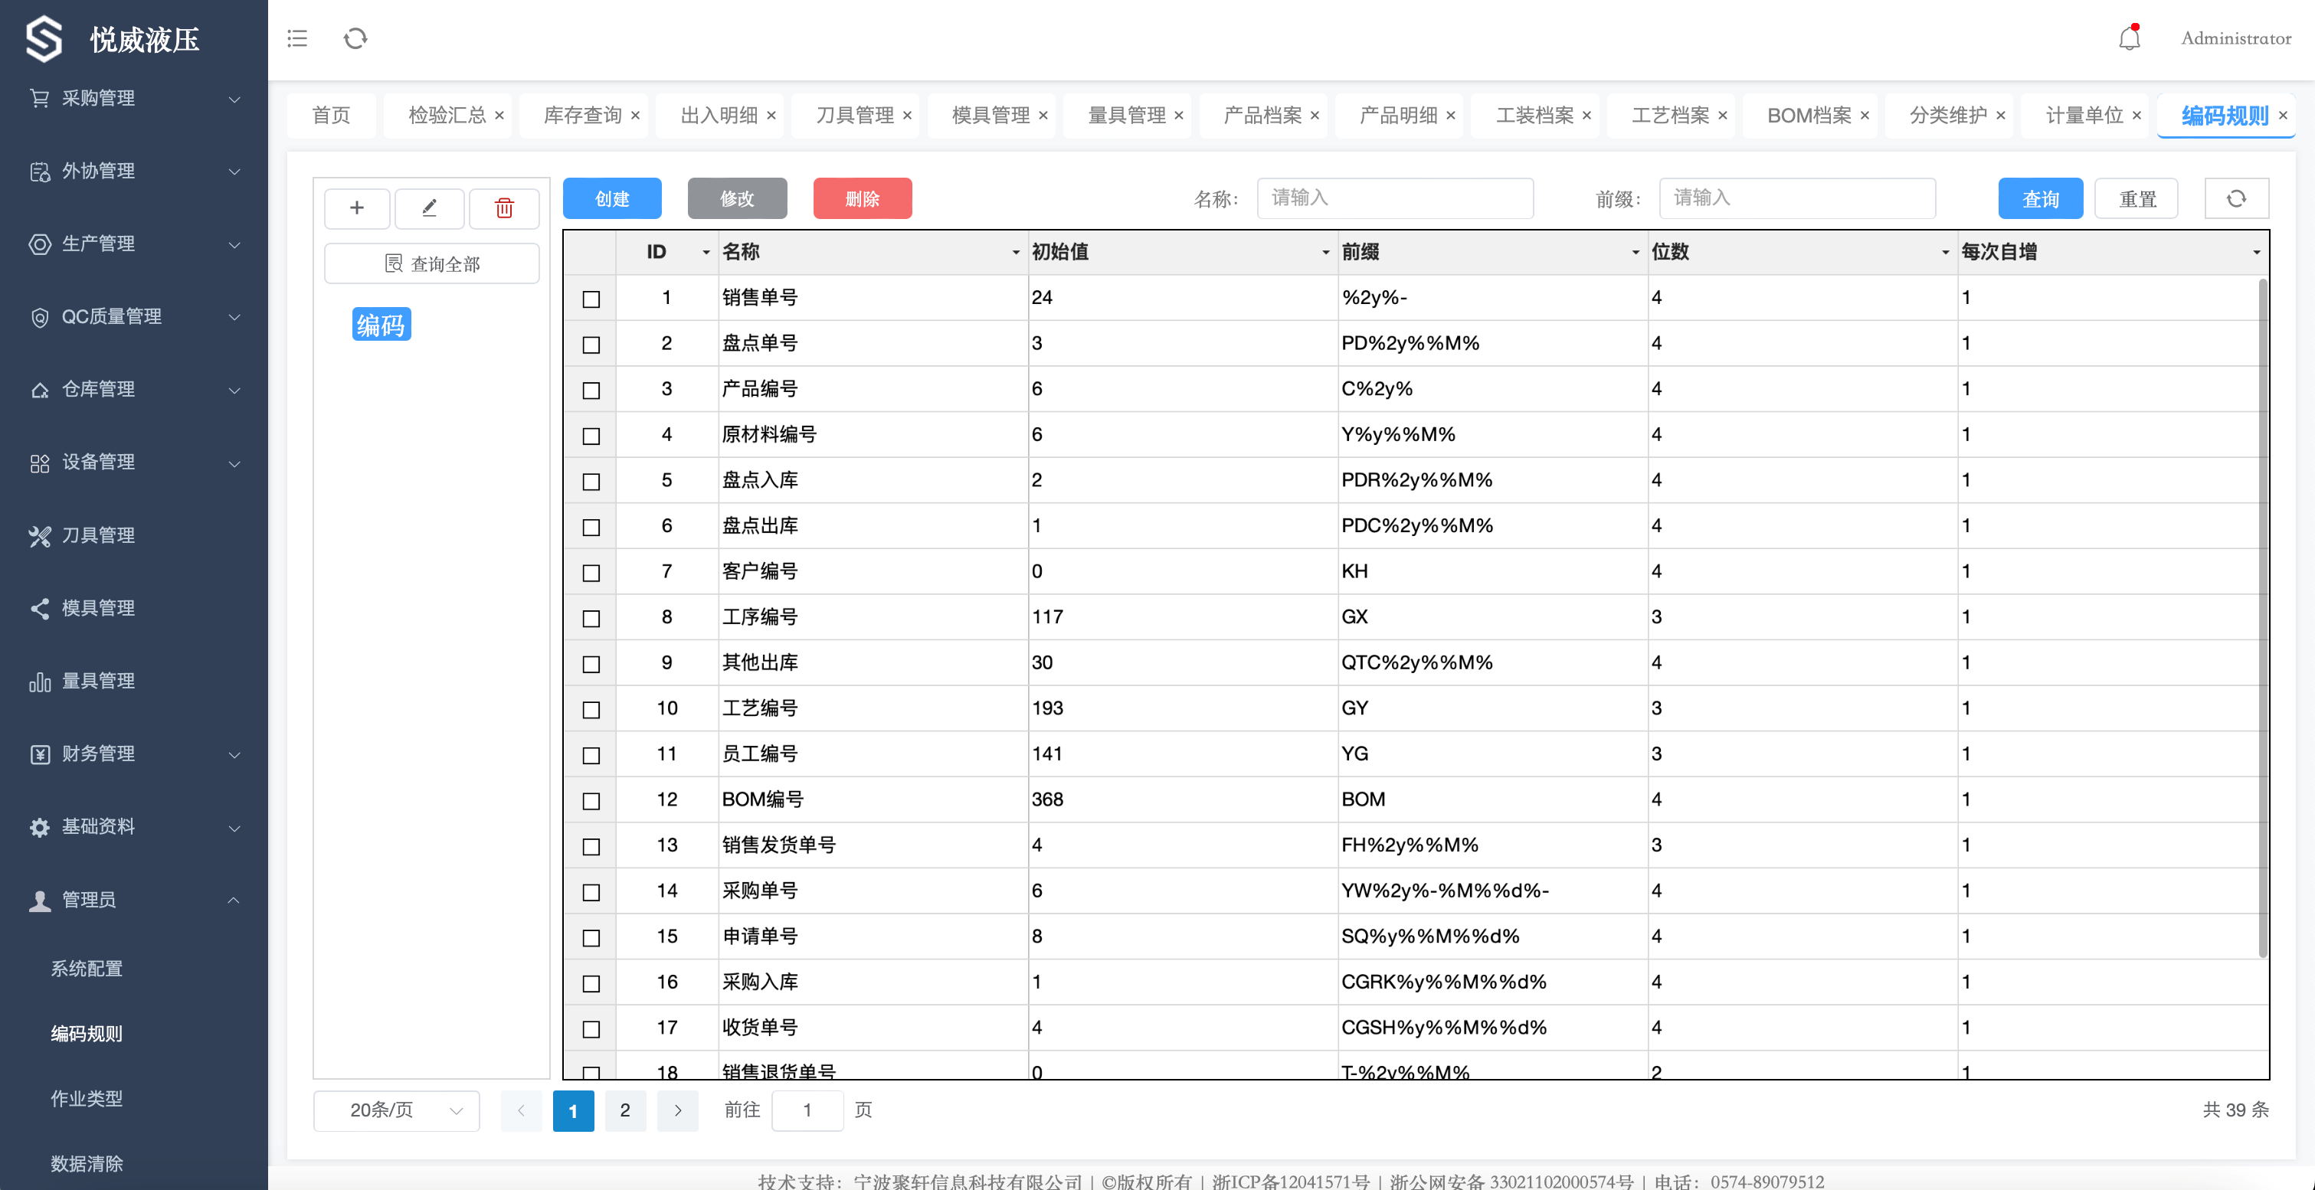Open 系统配置 in the sidebar
The width and height of the screenshot is (2315, 1190).
[87, 969]
